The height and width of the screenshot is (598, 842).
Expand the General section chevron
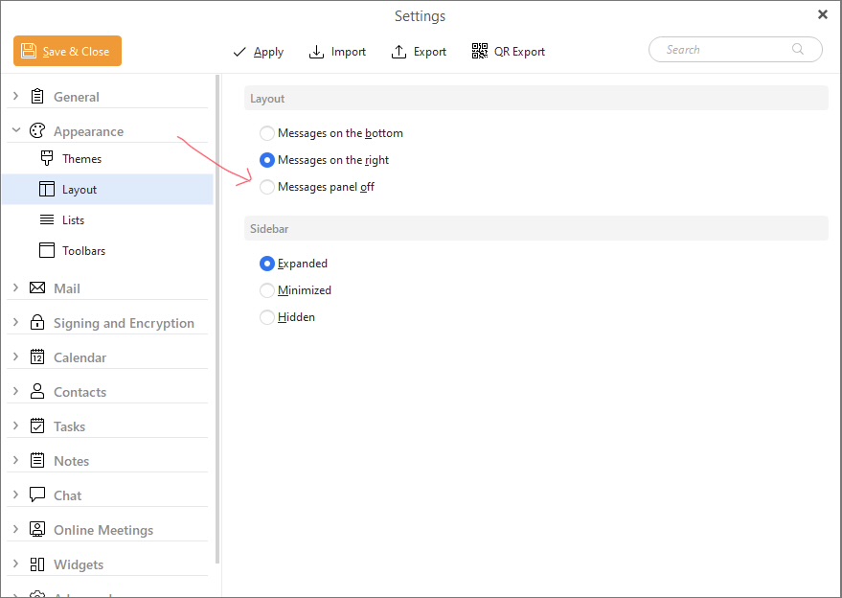coord(16,97)
